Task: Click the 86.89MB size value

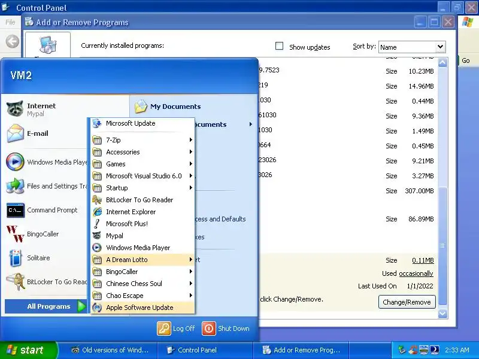Action: [x=421, y=219]
